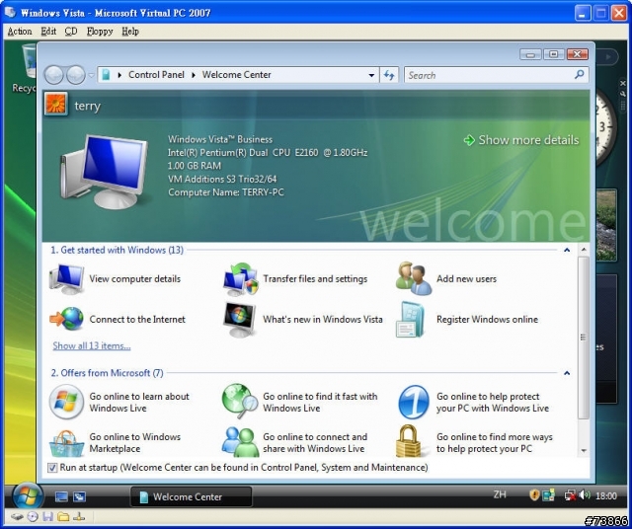
Task: Select find it fast with Windows Live icon
Action: pos(240,402)
